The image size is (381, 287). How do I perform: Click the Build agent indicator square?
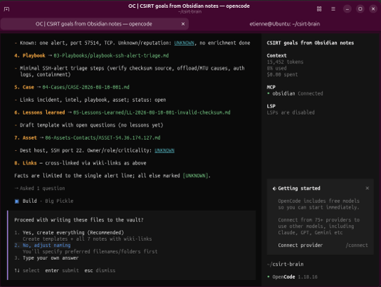point(17,202)
